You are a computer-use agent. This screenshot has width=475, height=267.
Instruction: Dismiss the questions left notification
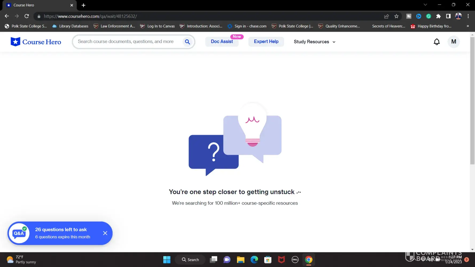point(105,233)
